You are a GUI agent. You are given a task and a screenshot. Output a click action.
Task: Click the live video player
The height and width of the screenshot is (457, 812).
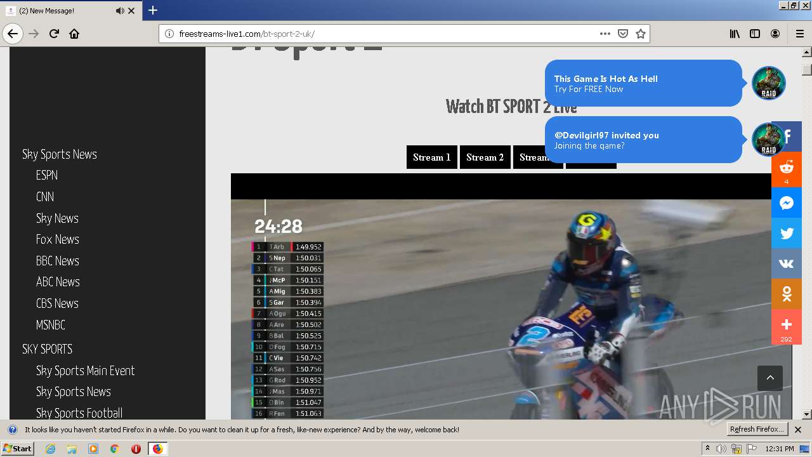pyautogui.click(x=511, y=296)
